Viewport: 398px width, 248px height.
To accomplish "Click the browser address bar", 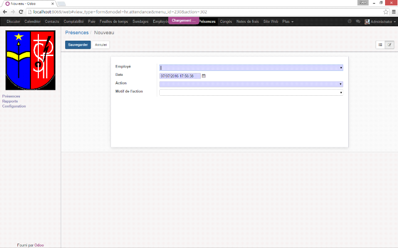I will click(204, 12).
